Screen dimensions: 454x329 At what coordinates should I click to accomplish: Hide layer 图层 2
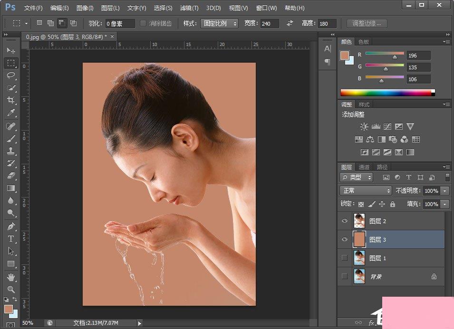[x=345, y=221]
